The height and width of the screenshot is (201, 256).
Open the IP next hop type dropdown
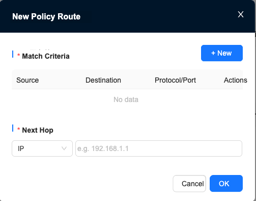click(x=42, y=148)
